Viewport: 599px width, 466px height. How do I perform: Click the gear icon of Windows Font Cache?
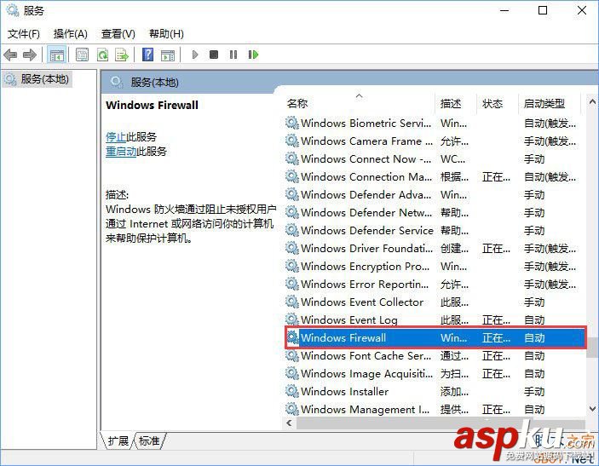pos(292,355)
